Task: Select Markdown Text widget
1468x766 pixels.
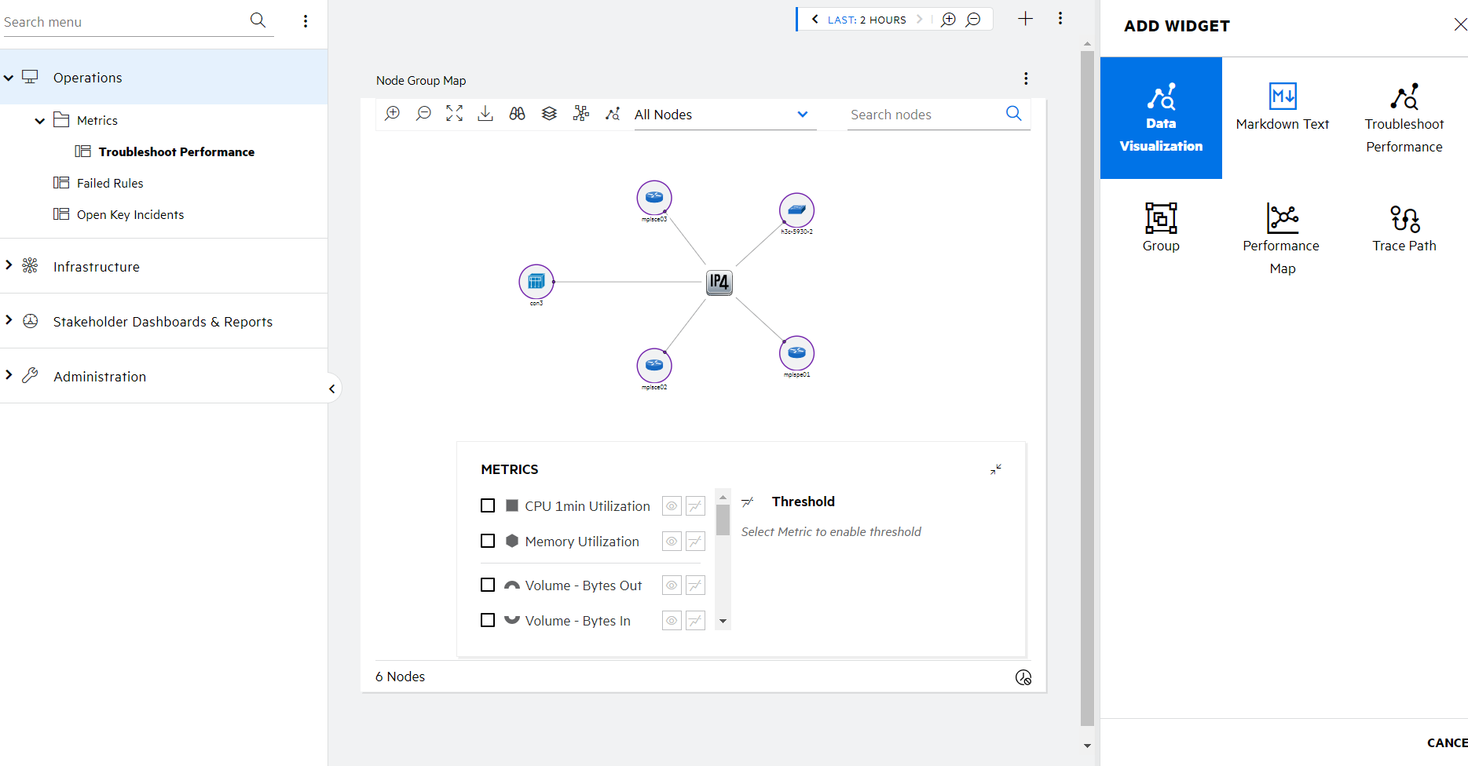Action: click(1283, 118)
